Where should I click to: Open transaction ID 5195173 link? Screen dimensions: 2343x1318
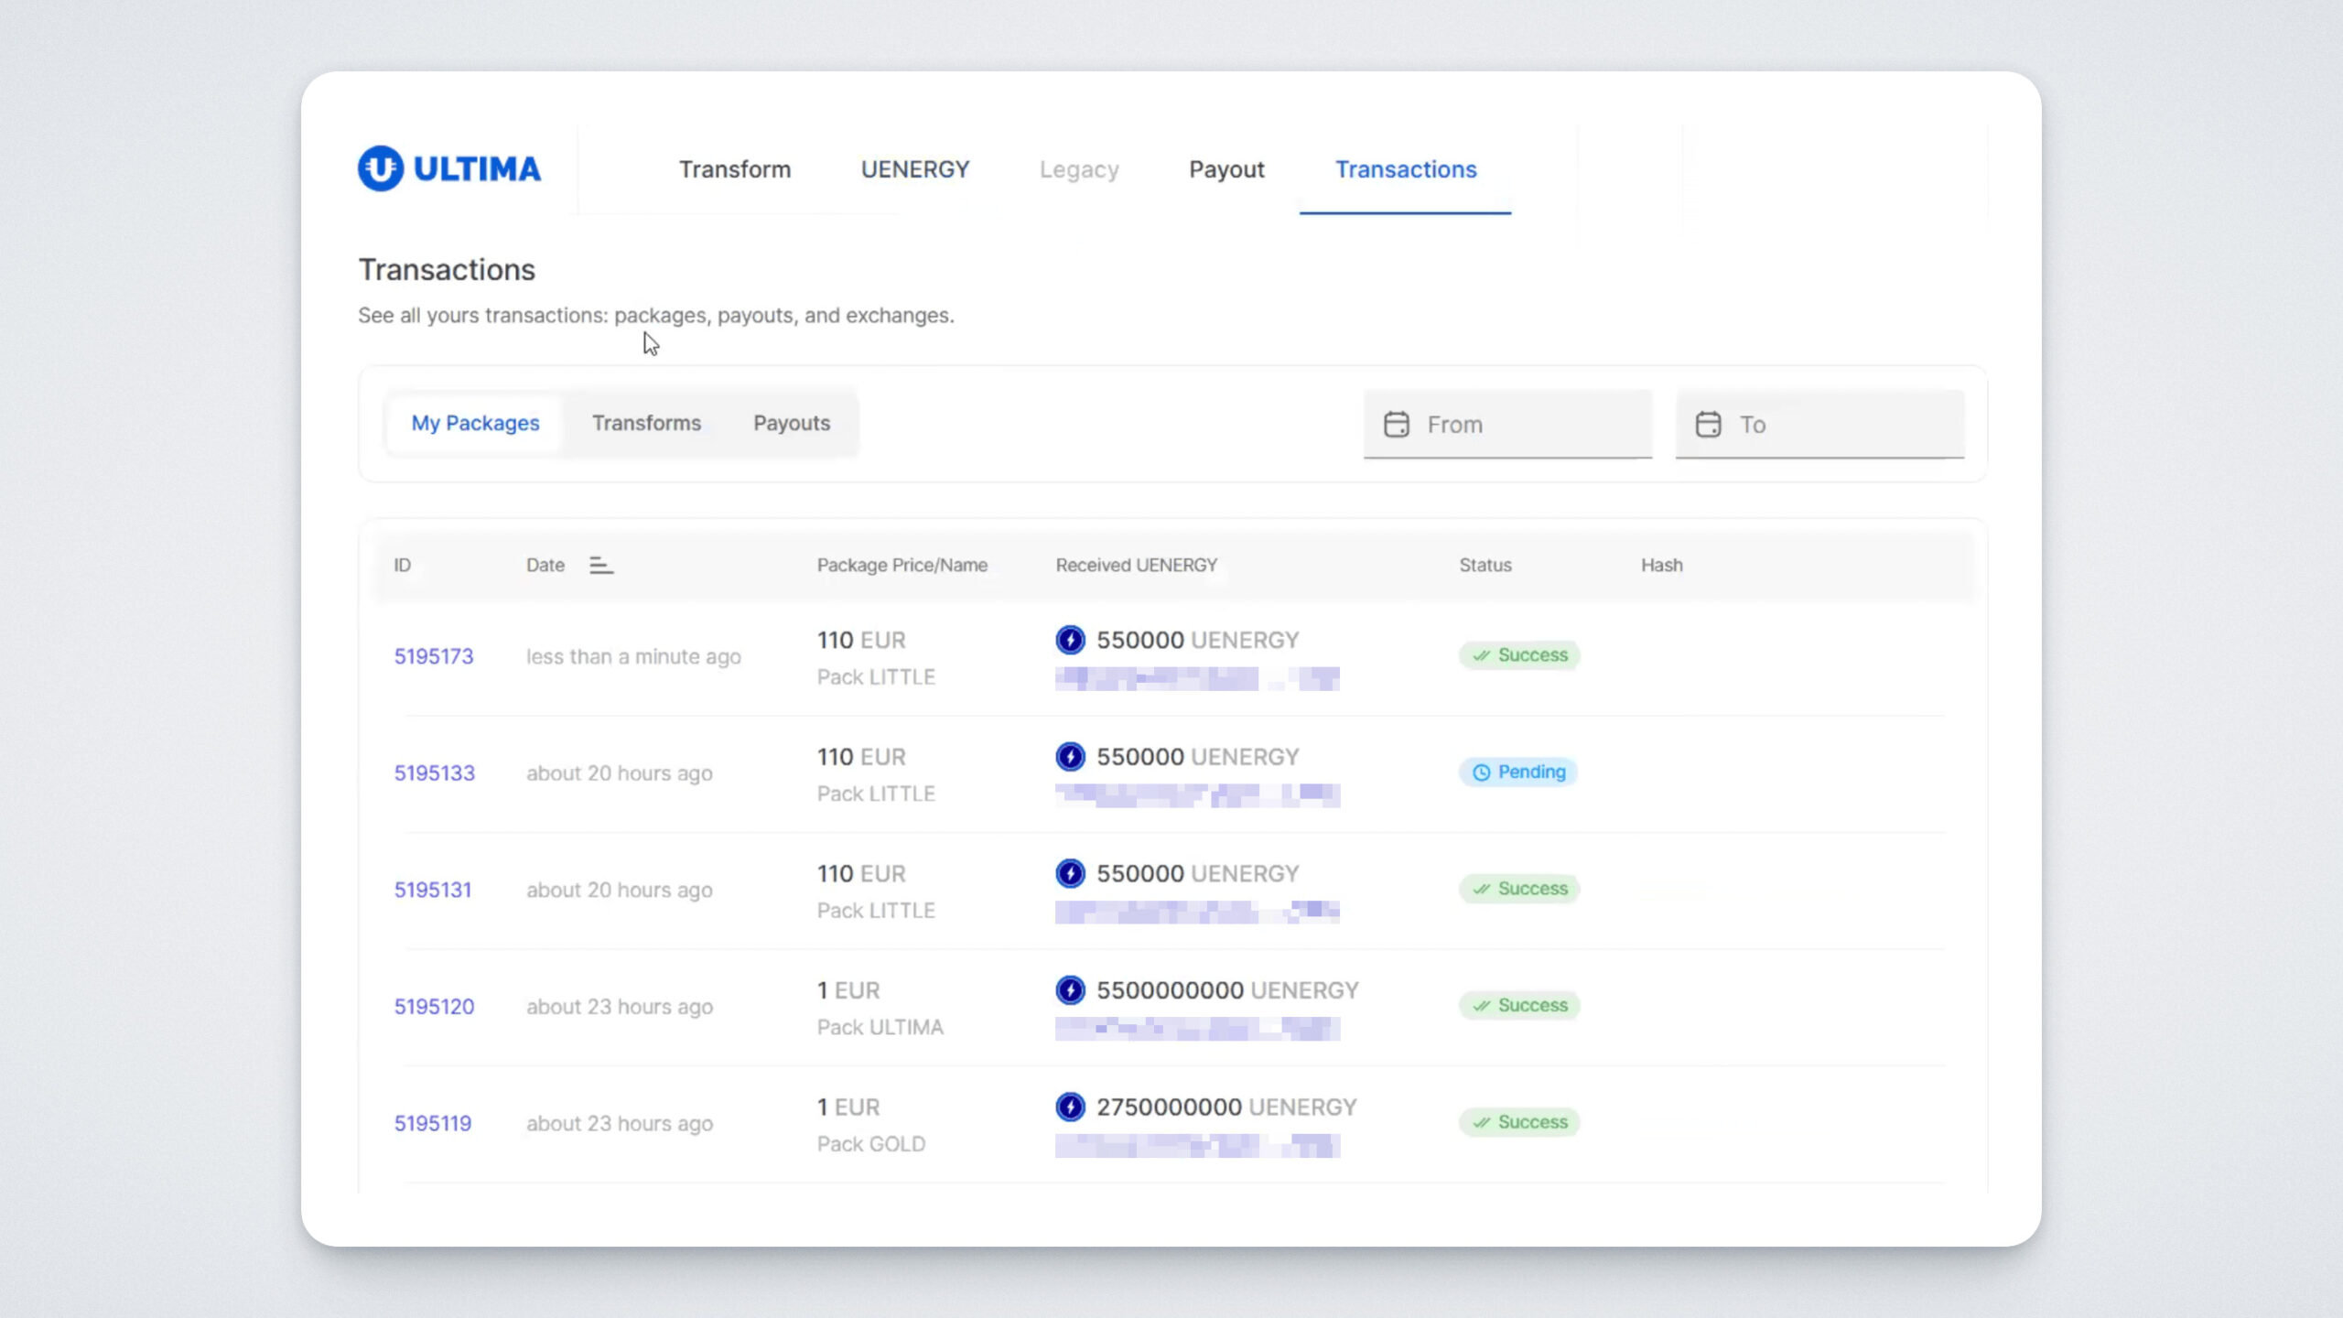pos(434,656)
